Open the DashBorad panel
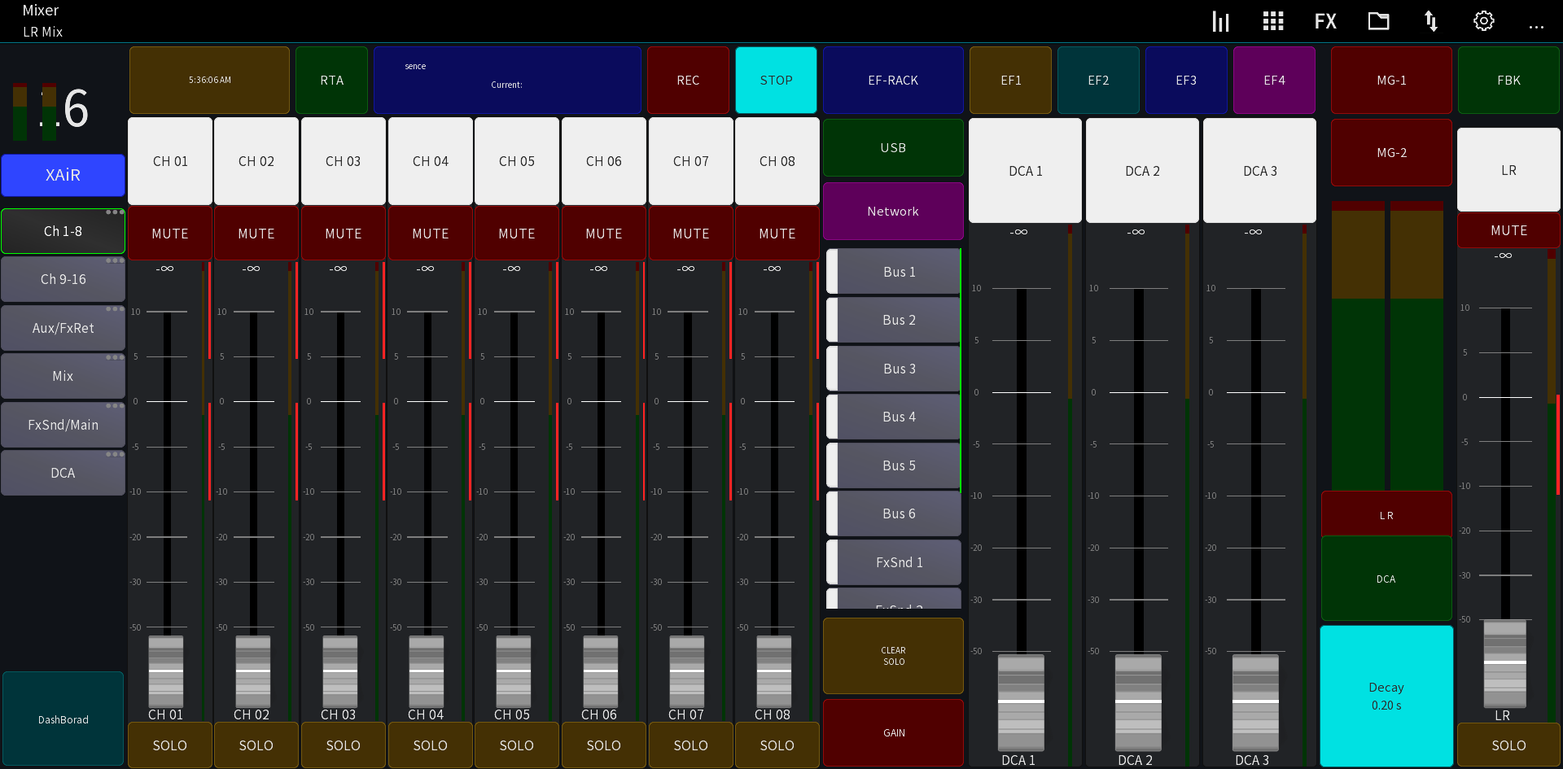 click(63, 719)
